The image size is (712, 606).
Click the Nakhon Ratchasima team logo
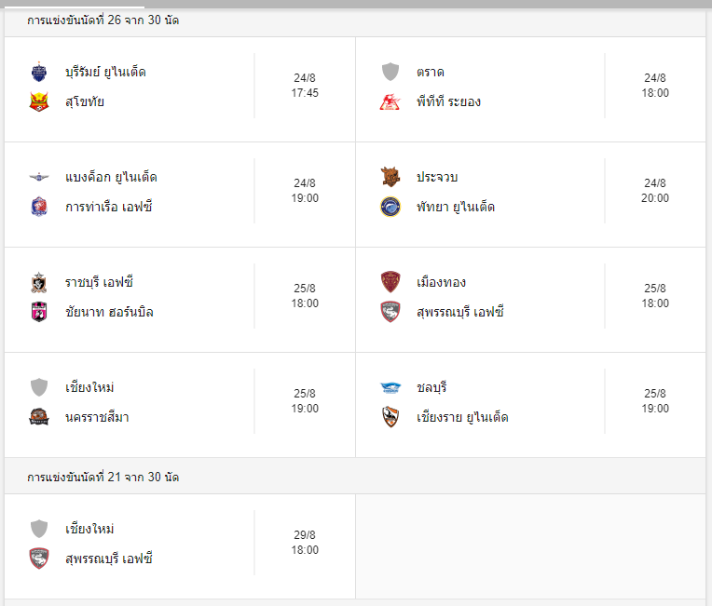38,417
